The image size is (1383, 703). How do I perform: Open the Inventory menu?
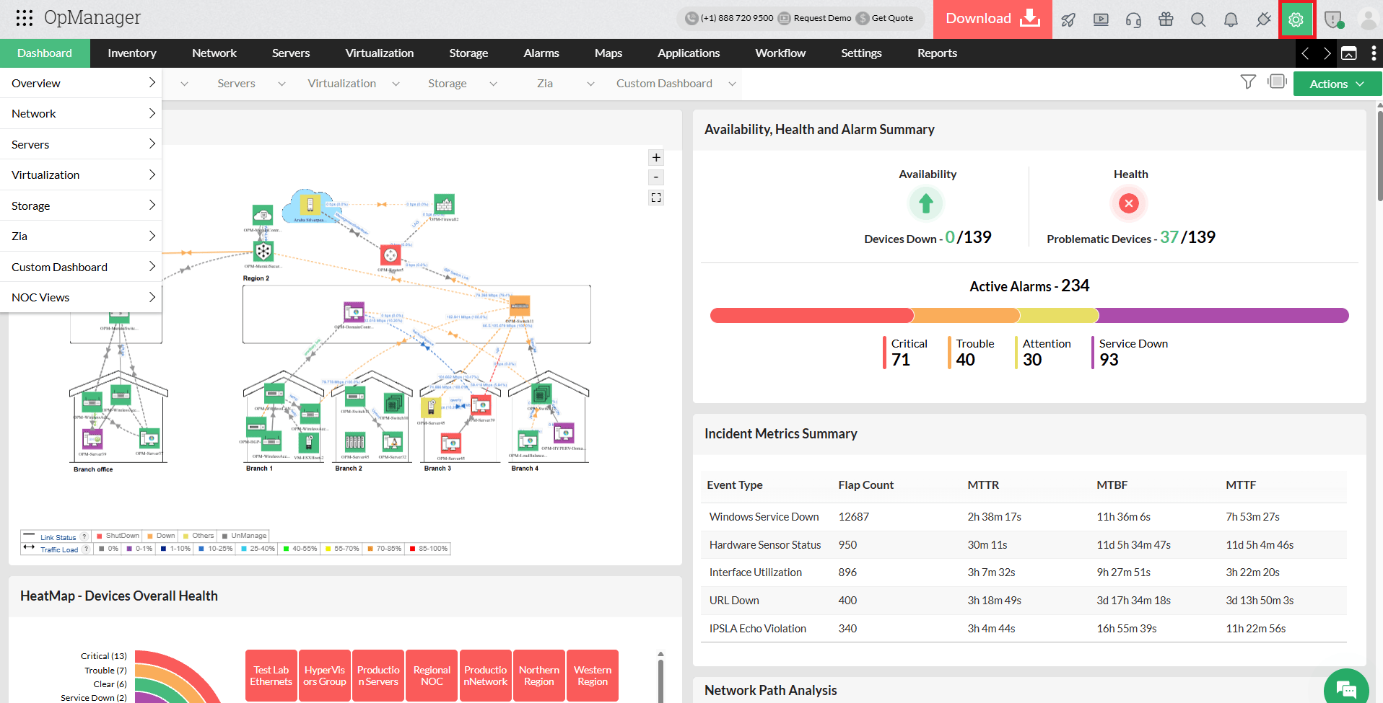(x=132, y=53)
